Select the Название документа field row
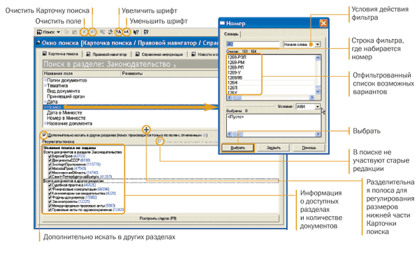419x262 pixels. 69,123
